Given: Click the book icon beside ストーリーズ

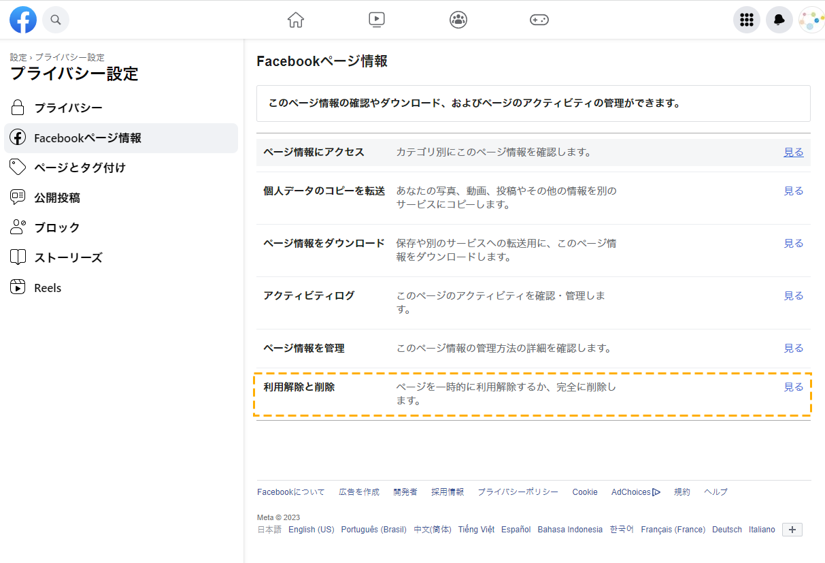Looking at the screenshot, I should (18, 257).
